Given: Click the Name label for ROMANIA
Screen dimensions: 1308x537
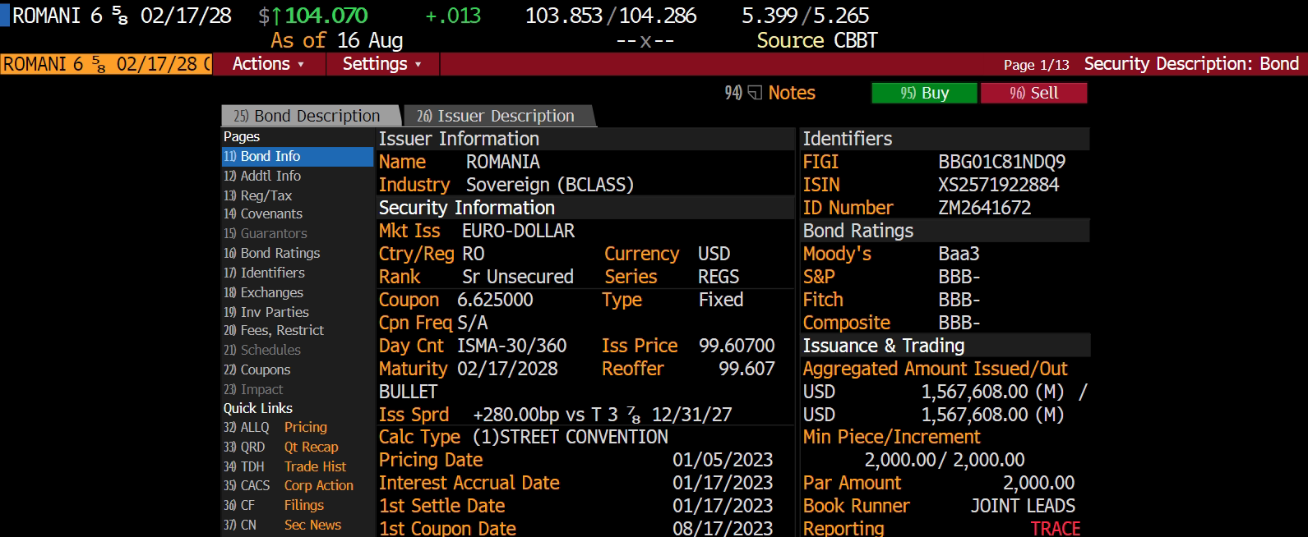Looking at the screenshot, I should [x=403, y=162].
